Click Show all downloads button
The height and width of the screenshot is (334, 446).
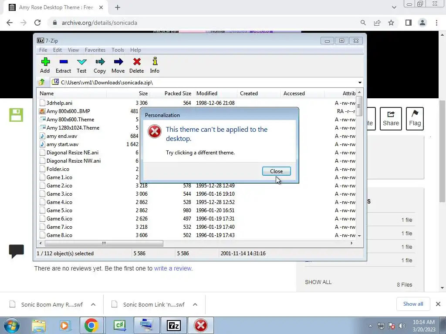click(413, 304)
